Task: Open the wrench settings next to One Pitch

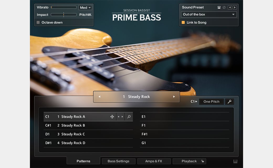Action: click(x=229, y=102)
